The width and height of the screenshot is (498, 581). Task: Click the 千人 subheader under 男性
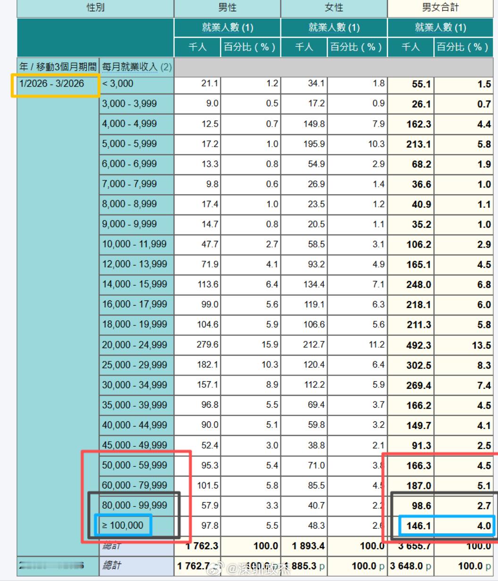pyautogui.click(x=197, y=47)
